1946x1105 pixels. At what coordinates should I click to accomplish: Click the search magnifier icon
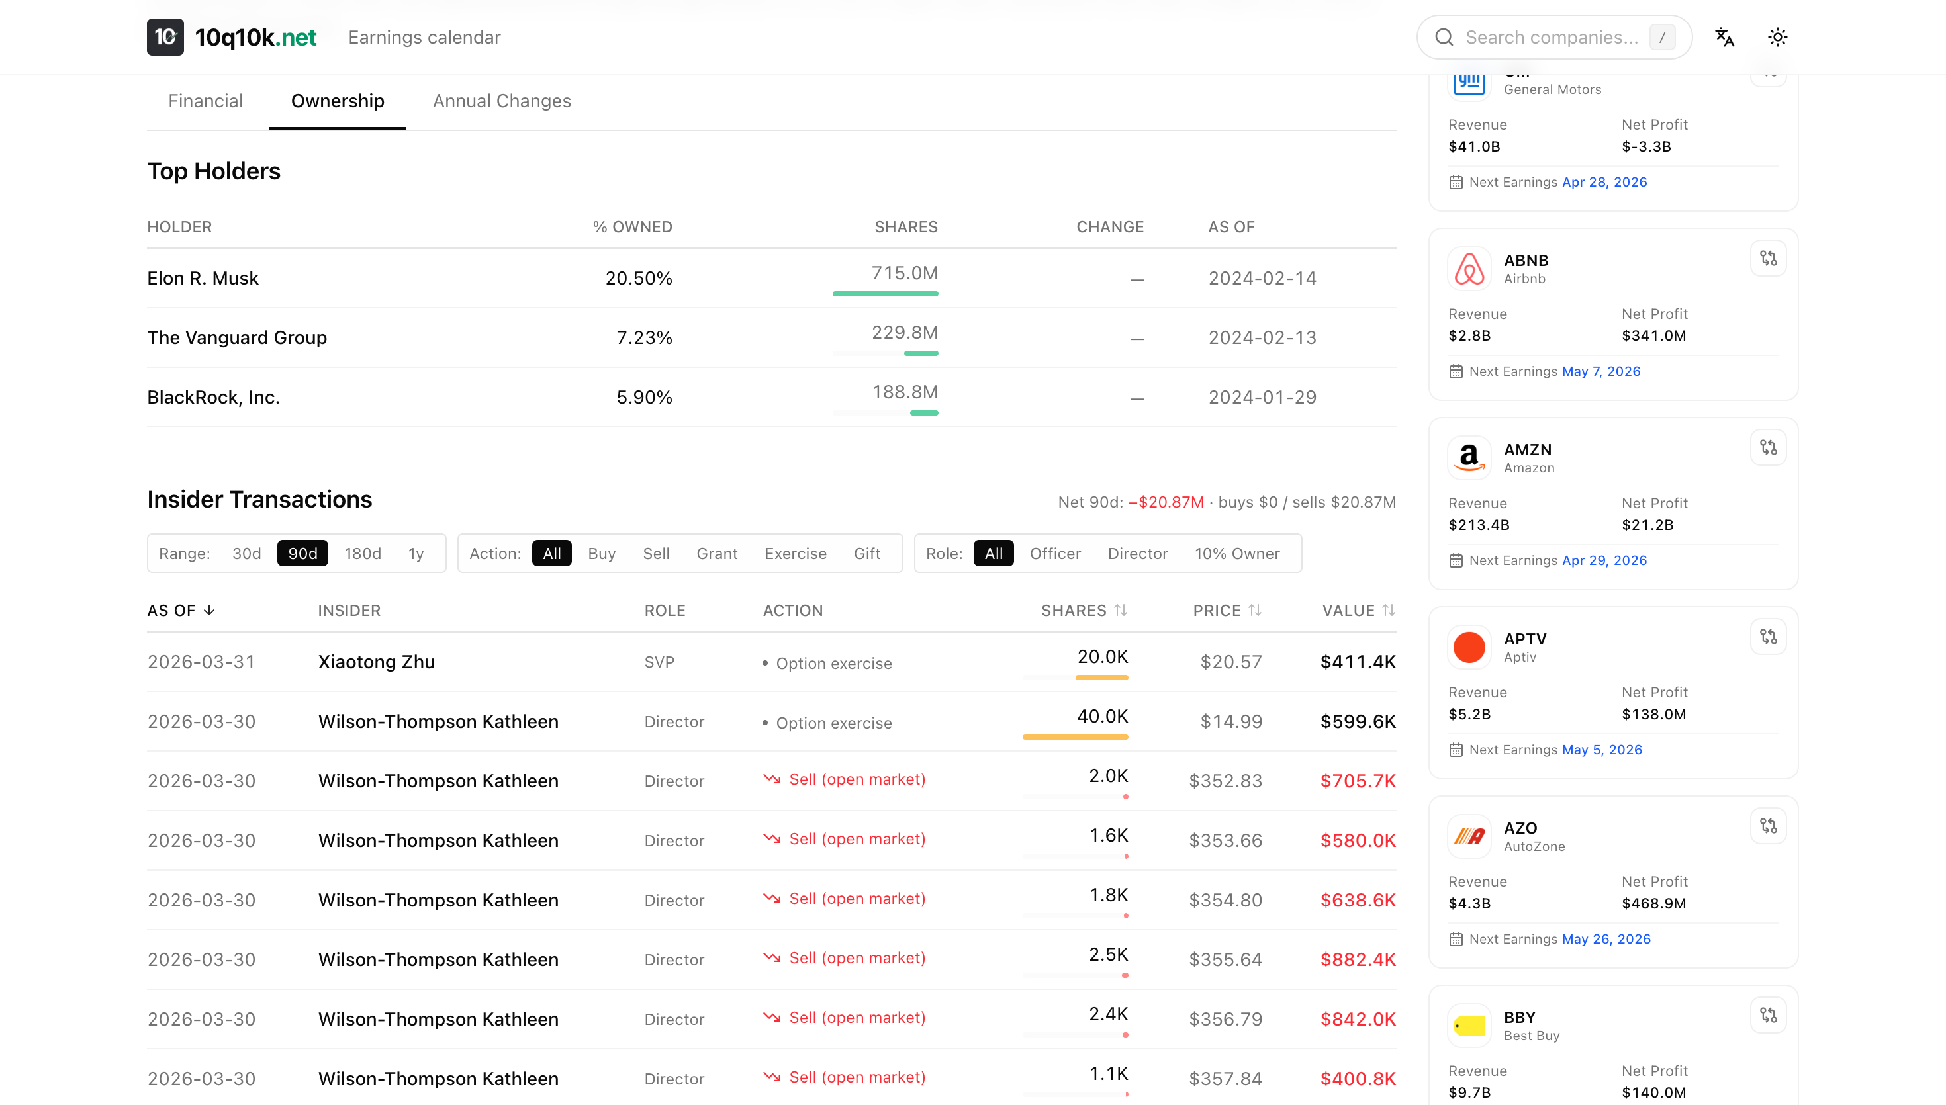(1444, 36)
